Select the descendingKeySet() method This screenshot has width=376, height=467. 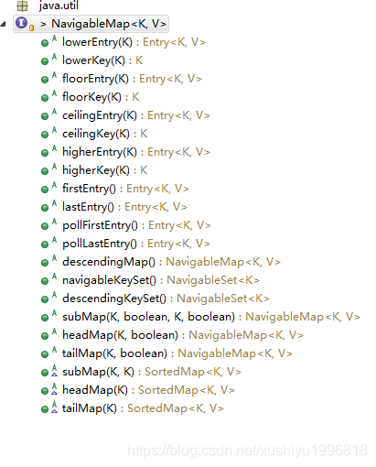click(166, 299)
